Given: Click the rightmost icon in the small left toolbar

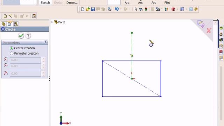Looking at the screenshot, I should 34,16.
